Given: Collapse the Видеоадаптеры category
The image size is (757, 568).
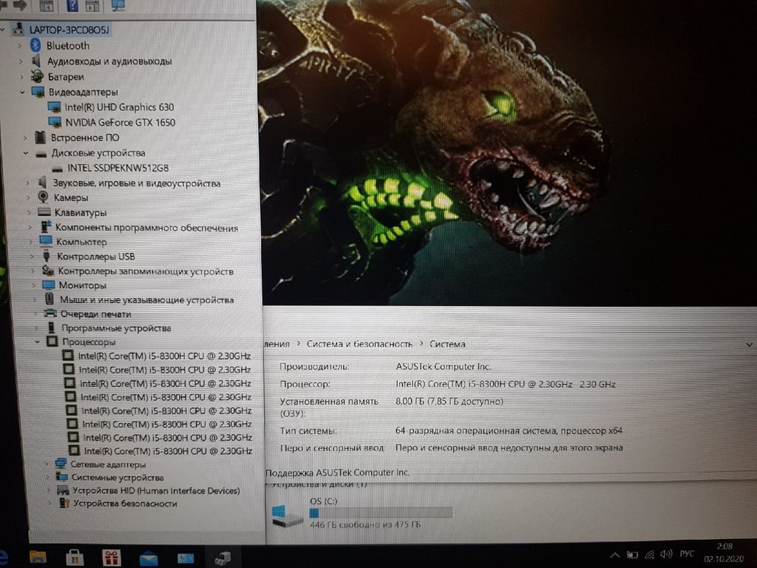Looking at the screenshot, I should point(22,92).
